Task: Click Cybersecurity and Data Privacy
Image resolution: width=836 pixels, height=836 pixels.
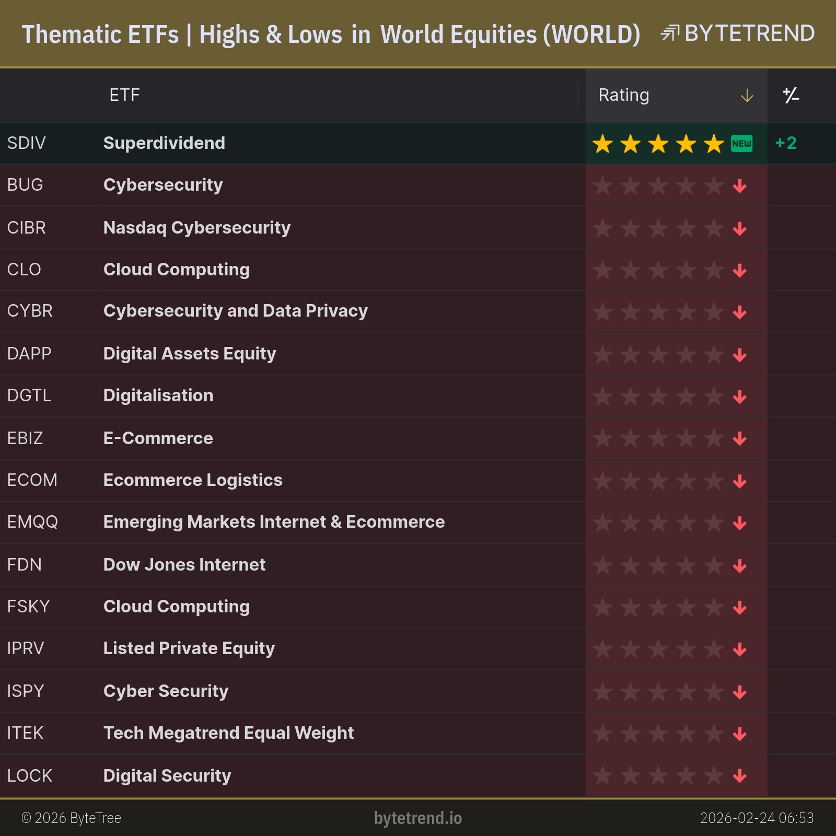Action: (236, 311)
